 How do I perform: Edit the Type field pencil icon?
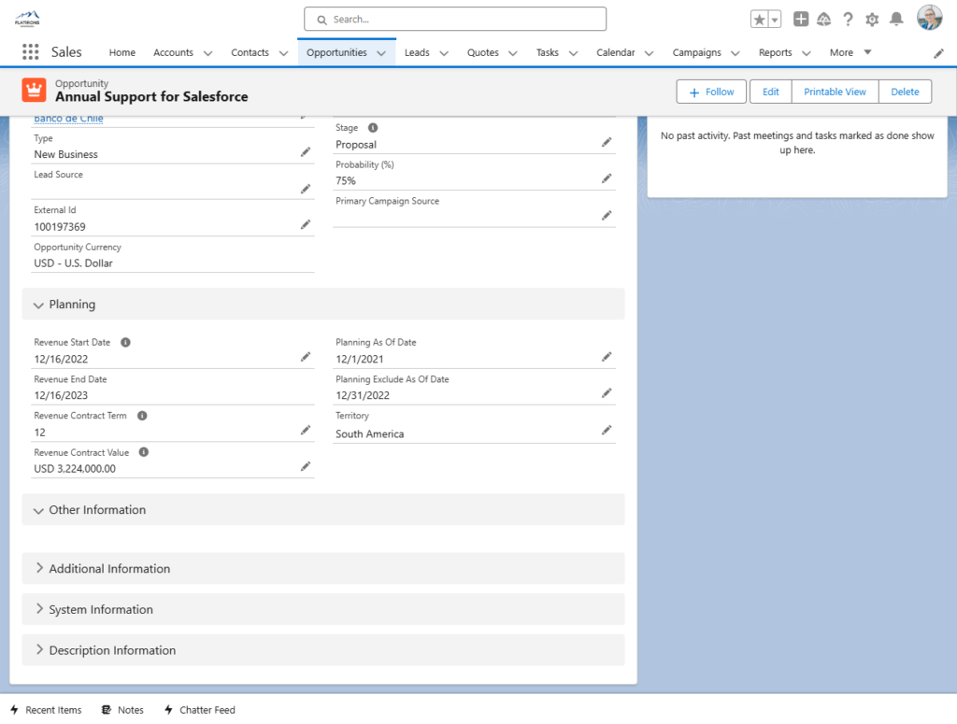coord(306,152)
